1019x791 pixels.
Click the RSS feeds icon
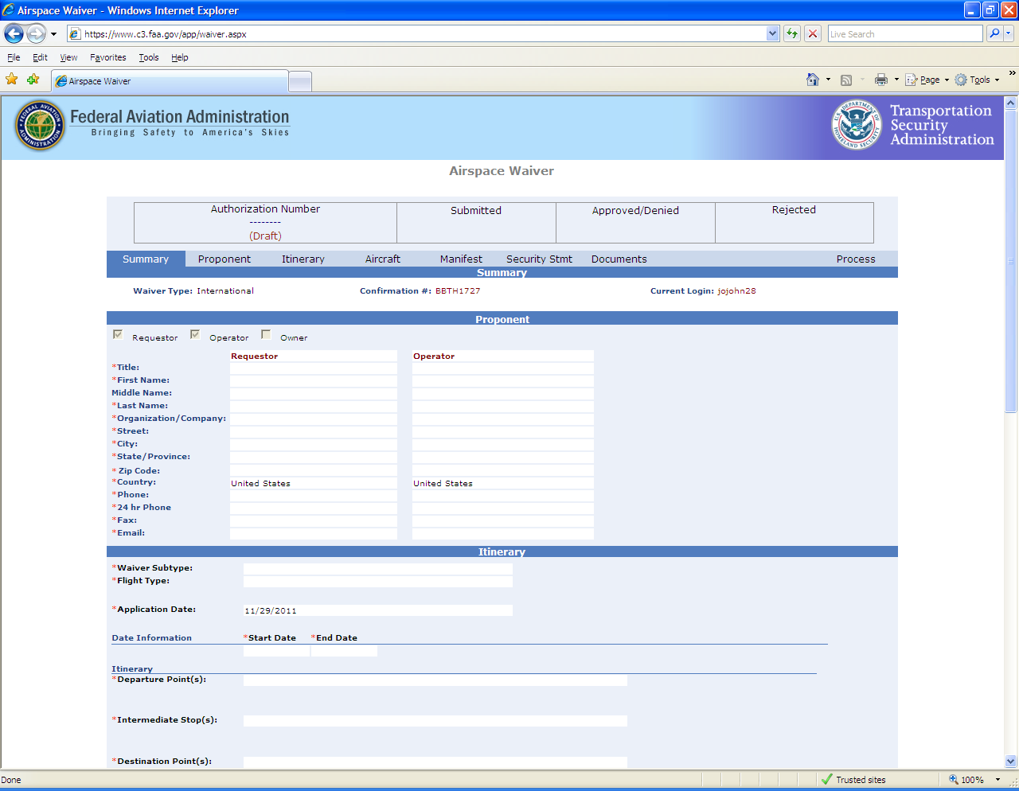846,80
